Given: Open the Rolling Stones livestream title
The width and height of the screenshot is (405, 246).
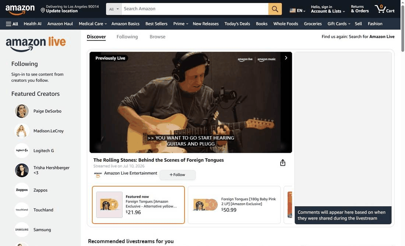Looking at the screenshot, I should [x=159, y=160].
